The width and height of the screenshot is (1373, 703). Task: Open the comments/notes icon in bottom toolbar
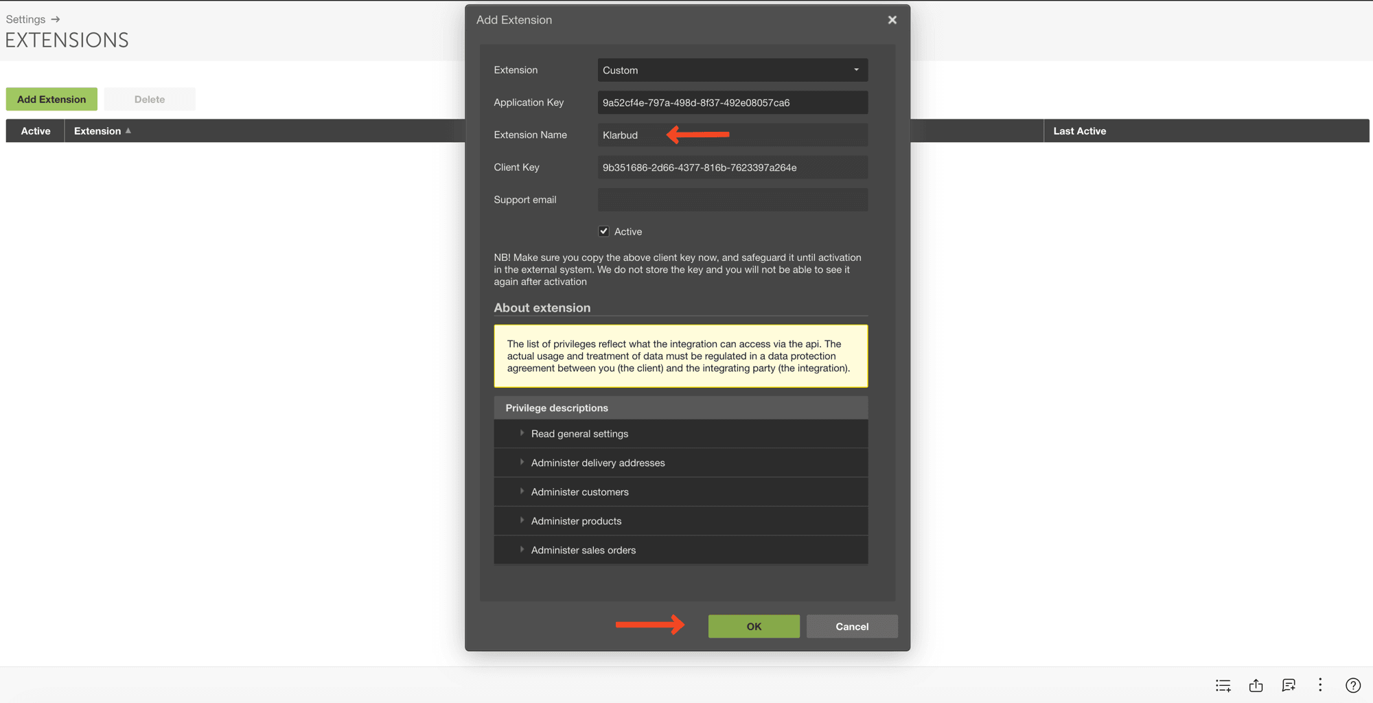[1289, 685]
